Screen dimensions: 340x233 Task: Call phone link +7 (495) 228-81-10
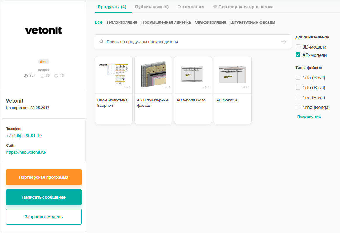click(x=24, y=136)
